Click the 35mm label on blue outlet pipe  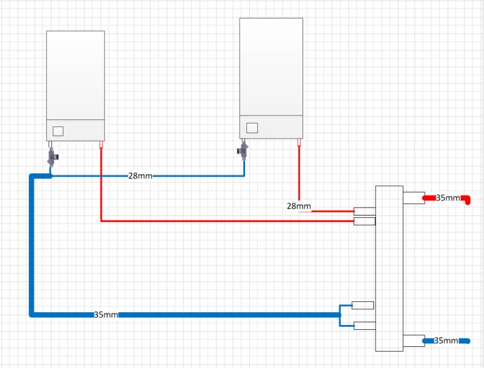[446, 341]
